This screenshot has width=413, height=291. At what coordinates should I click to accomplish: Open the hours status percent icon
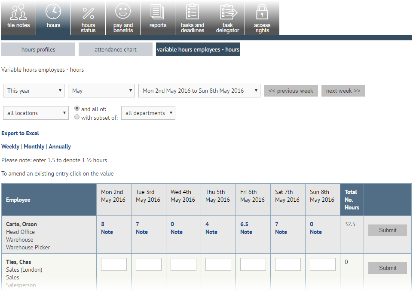point(88,18)
